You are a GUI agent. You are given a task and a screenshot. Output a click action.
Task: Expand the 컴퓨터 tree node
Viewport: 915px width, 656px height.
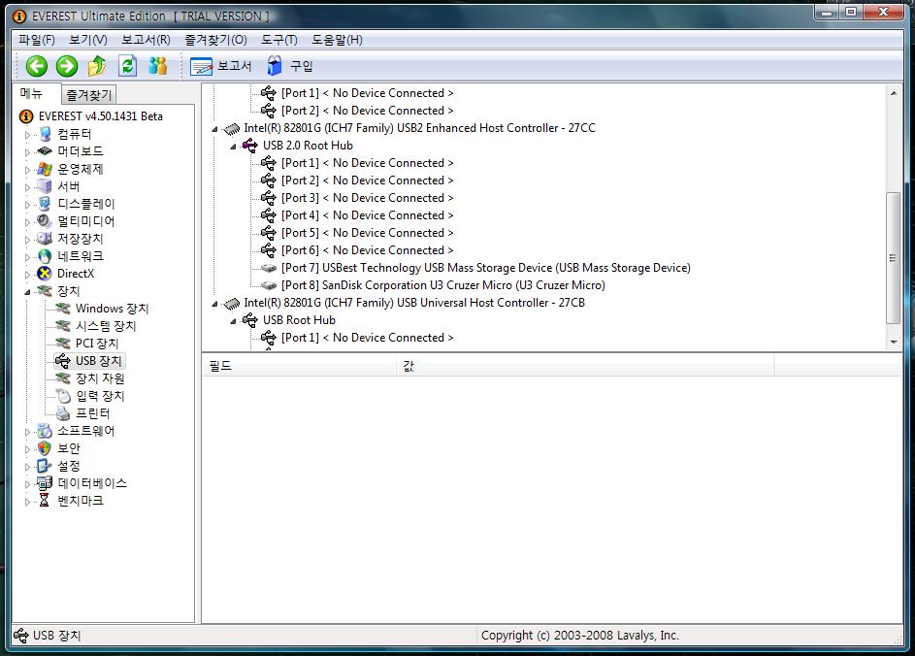tap(27, 135)
